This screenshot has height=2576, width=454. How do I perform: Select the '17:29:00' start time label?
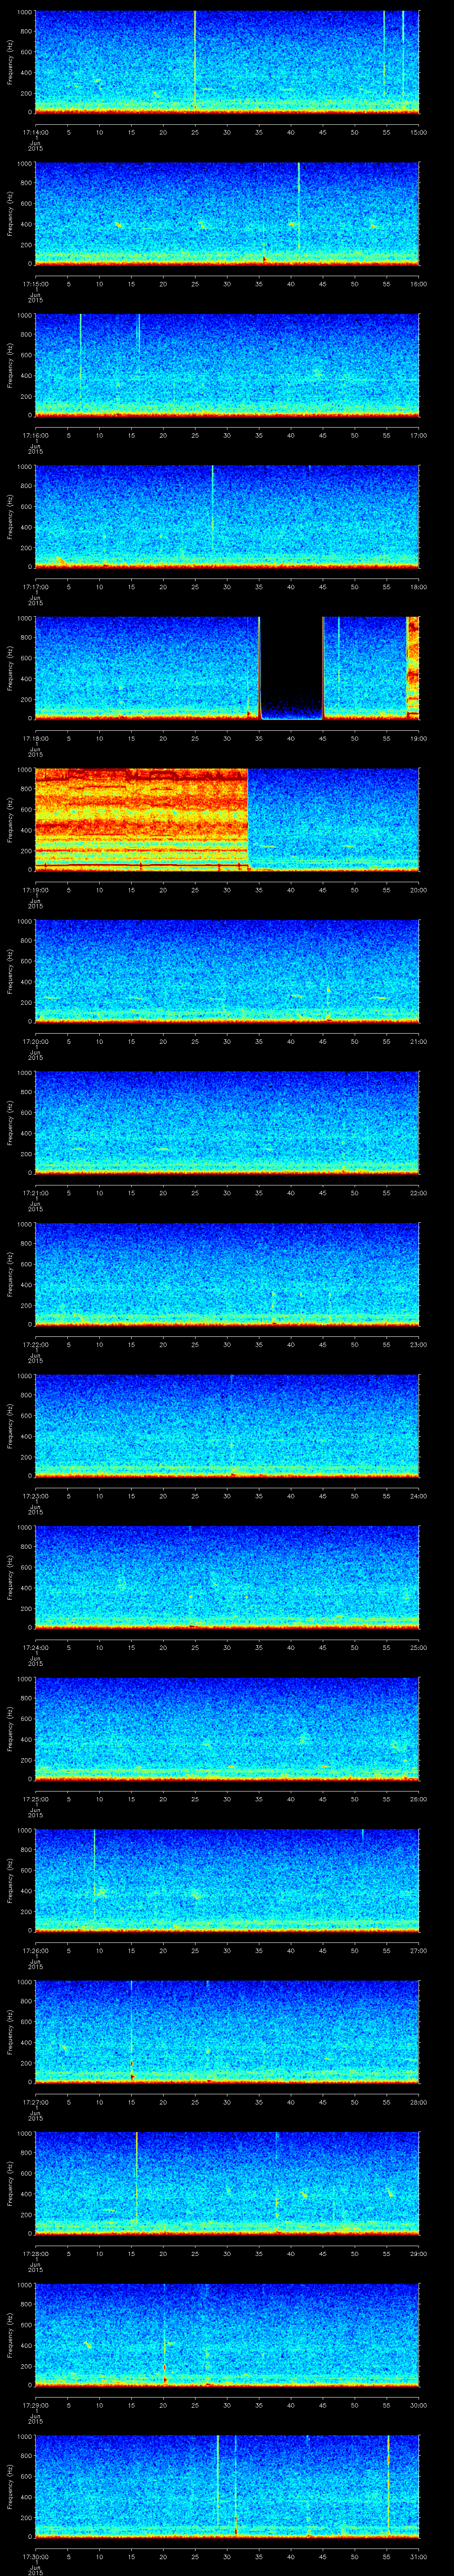[x=35, y=2405]
